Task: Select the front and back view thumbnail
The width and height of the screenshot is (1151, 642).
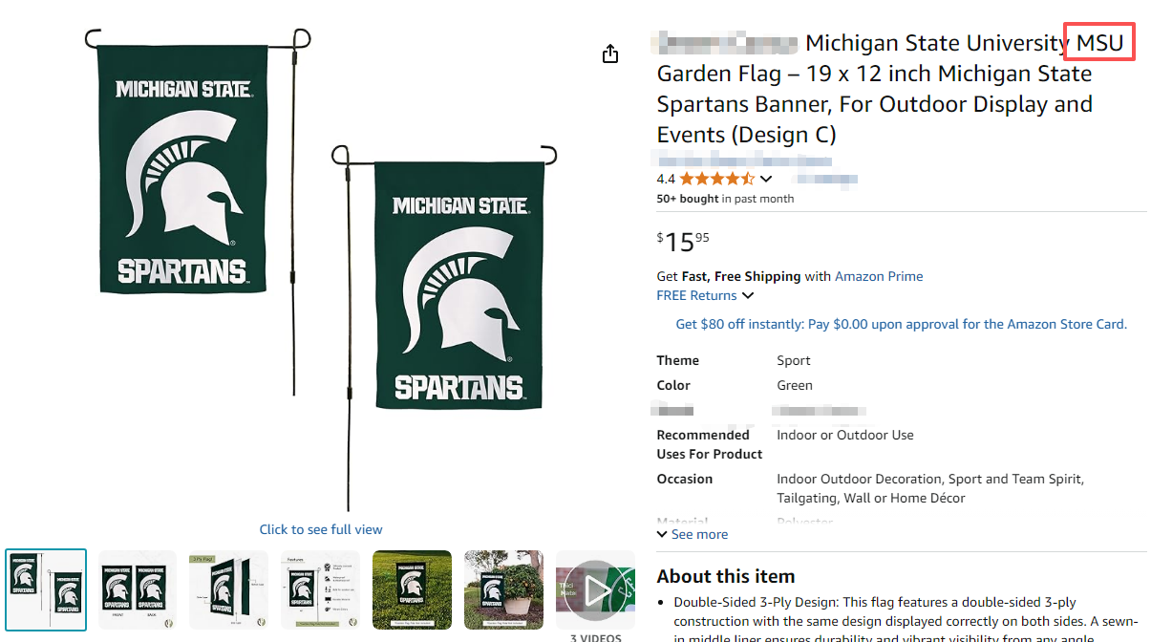Action: (x=138, y=589)
